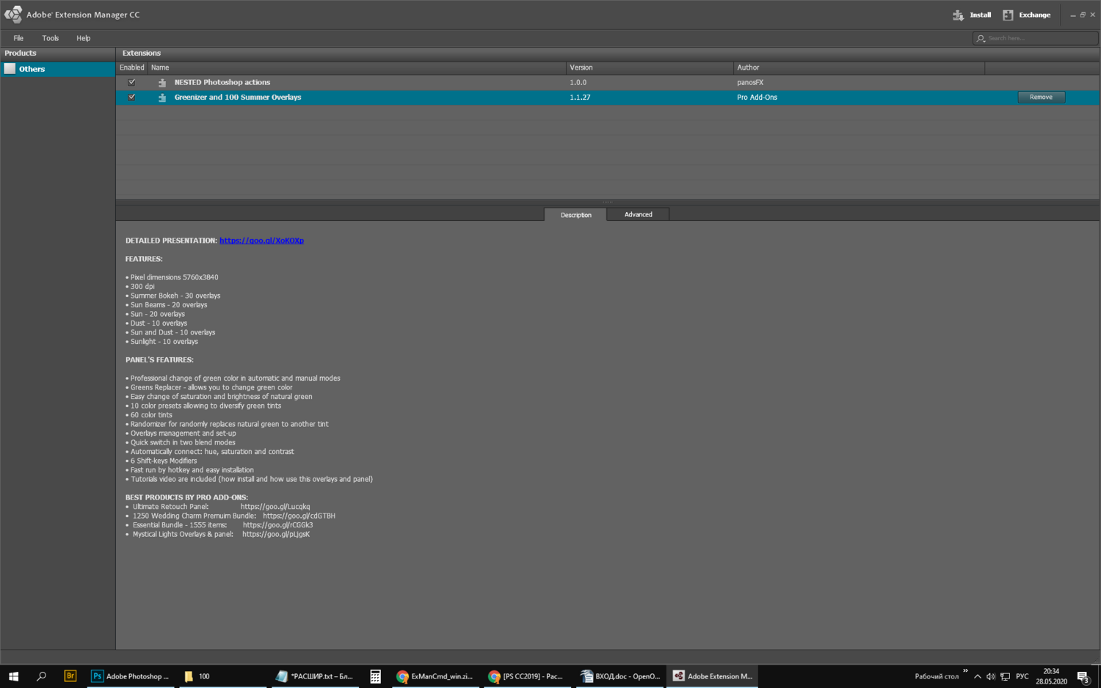Click the magnifier icon in the search box
This screenshot has height=688, width=1101.
pyautogui.click(x=981, y=38)
